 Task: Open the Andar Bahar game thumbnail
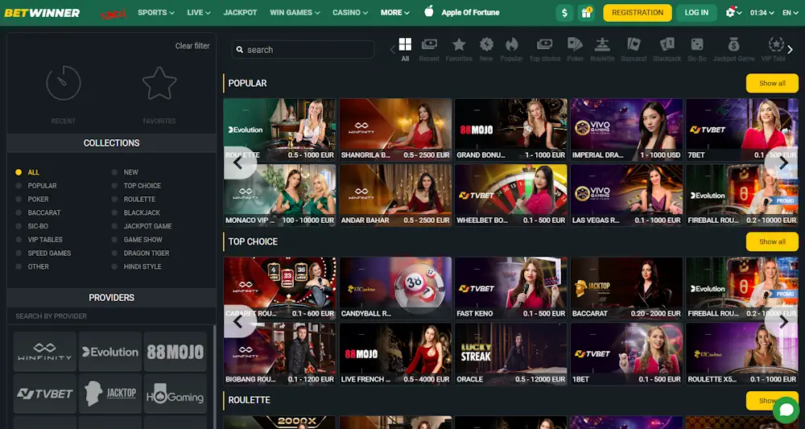pos(395,196)
